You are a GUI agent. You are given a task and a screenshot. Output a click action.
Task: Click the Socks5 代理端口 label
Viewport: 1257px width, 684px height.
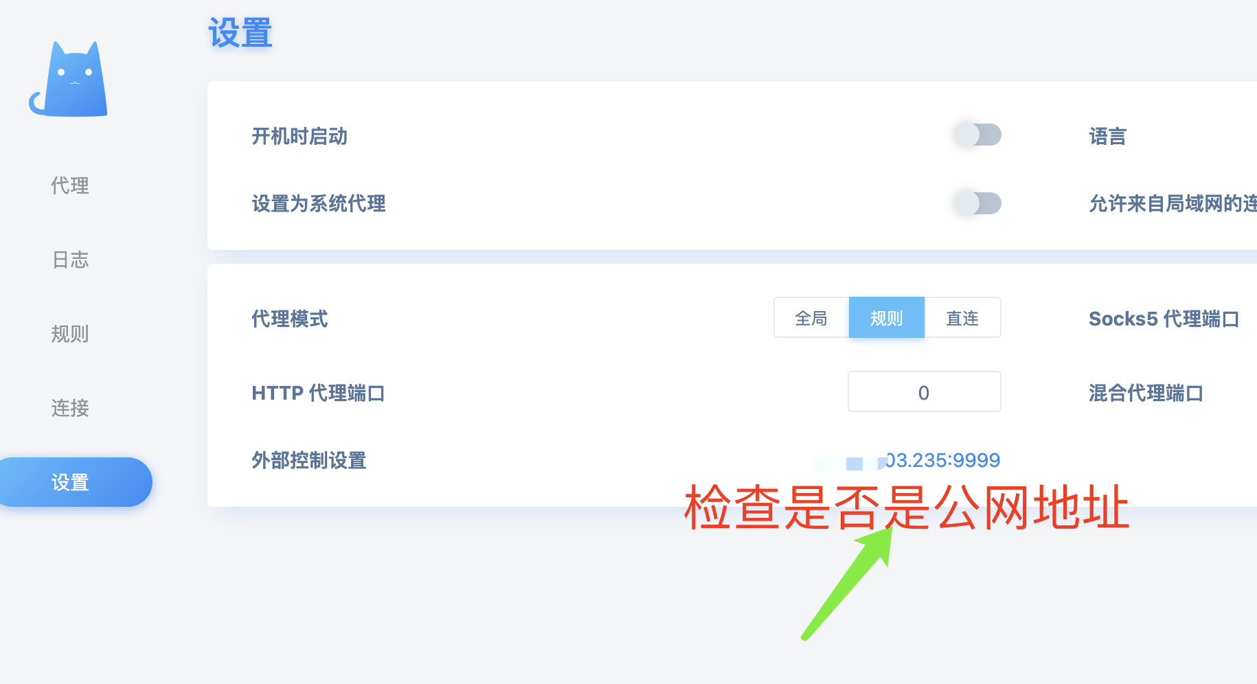click(1164, 319)
